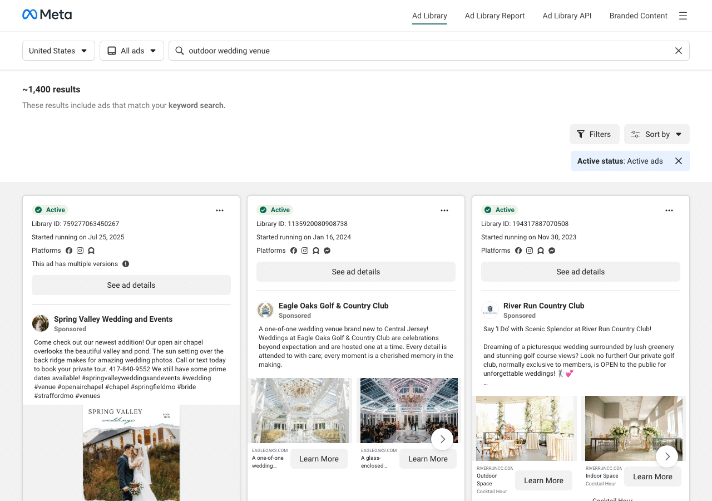Open Eagle Oaks first chandelier hall image
This screenshot has height=501, width=712.
coord(300,410)
